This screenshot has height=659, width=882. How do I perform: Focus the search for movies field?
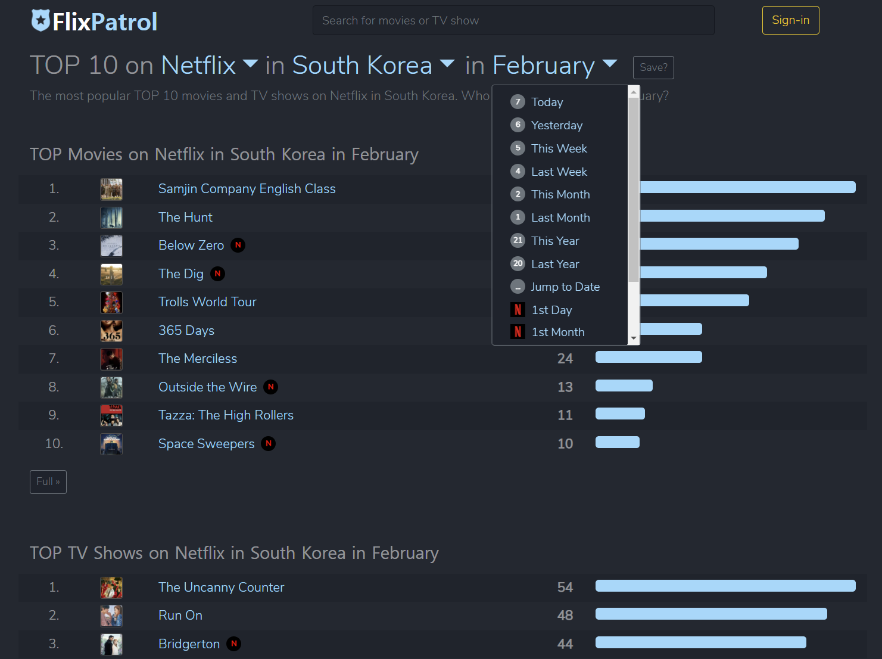pyautogui.click(x=513, y=20)
